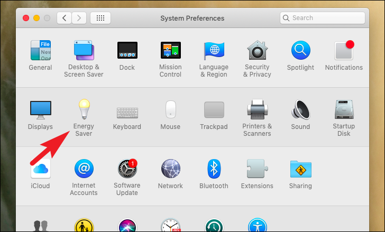This screenshot has height=232, width=385.
Task: Minimize window with the yellow button
Action: tap(36, 18)
